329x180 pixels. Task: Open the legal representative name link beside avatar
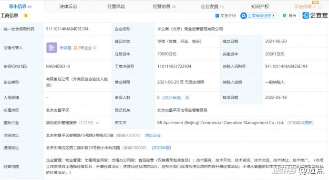coord(65,48)
